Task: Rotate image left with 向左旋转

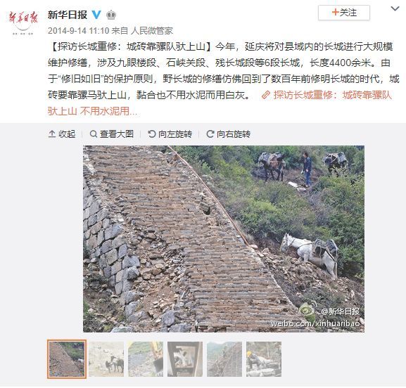Action: (x=170, y=134)
